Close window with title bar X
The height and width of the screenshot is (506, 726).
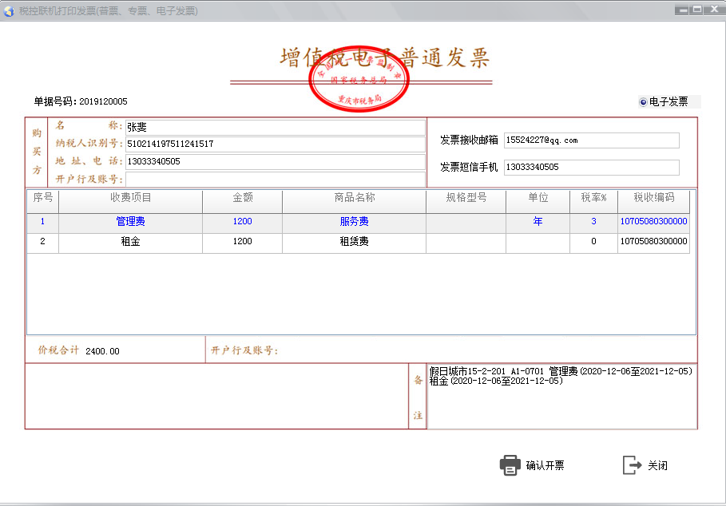point(714,10)
